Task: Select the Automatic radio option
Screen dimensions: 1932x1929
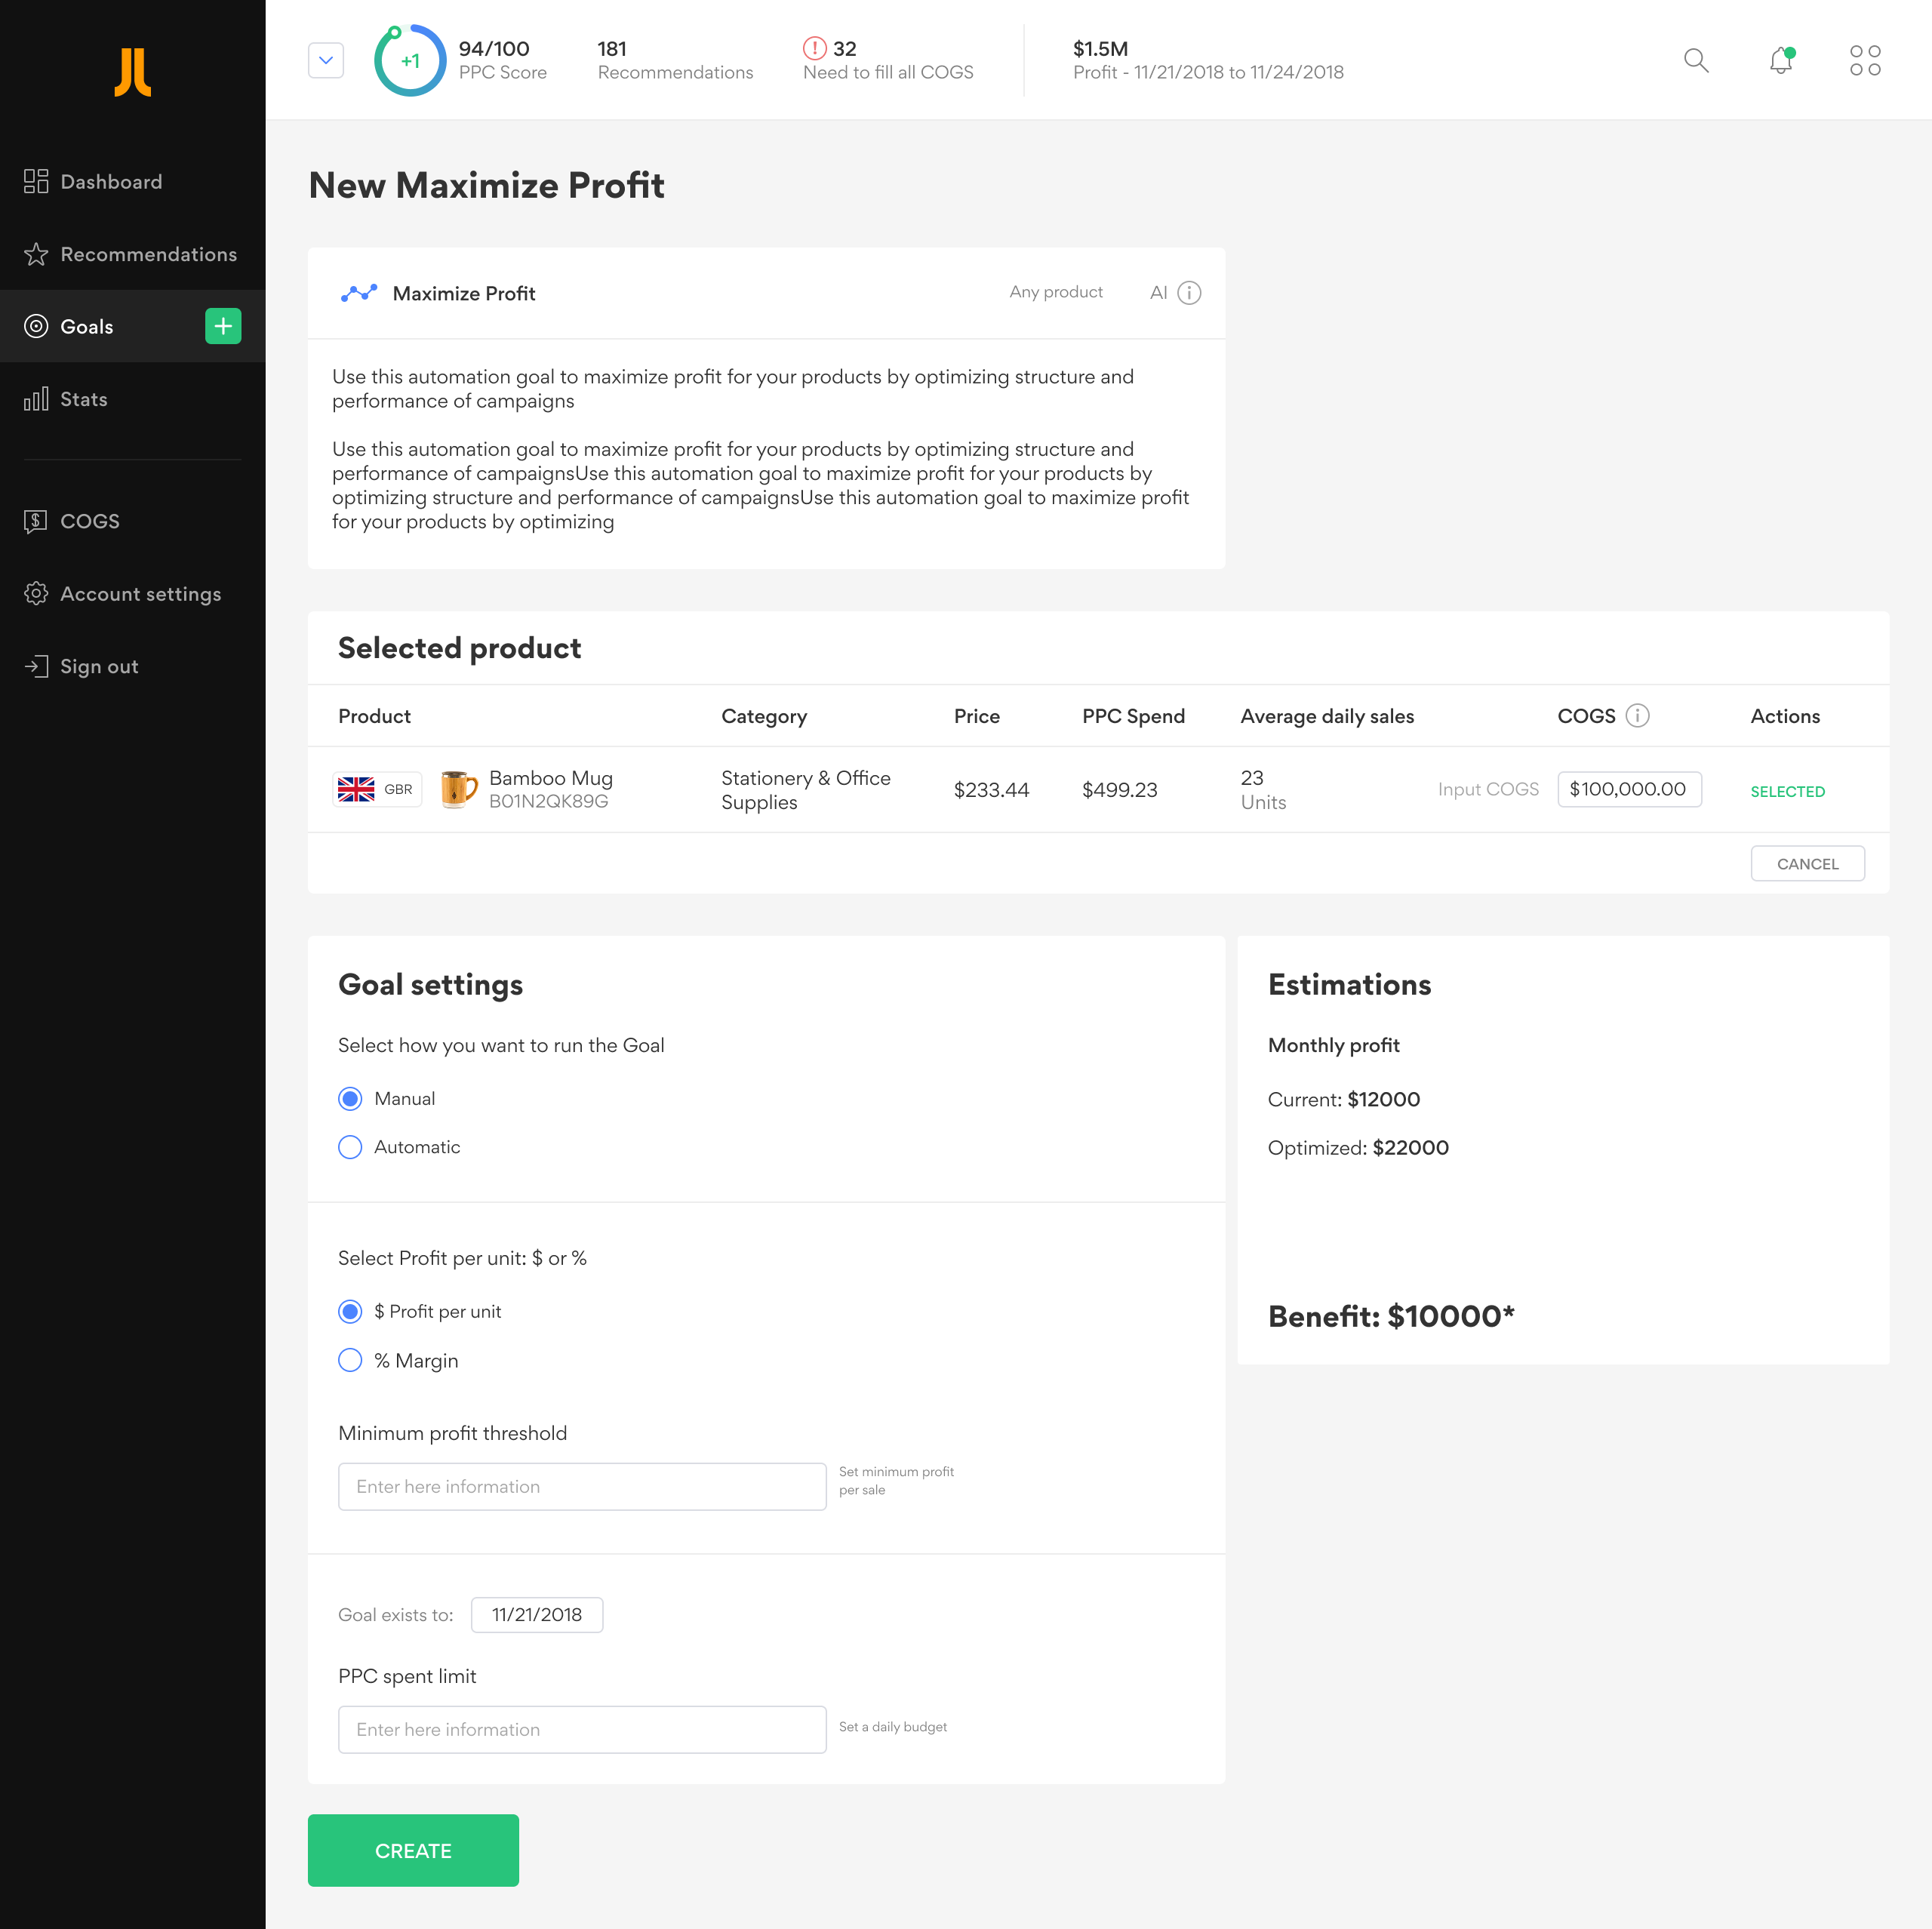Action: coord(350,1147)
